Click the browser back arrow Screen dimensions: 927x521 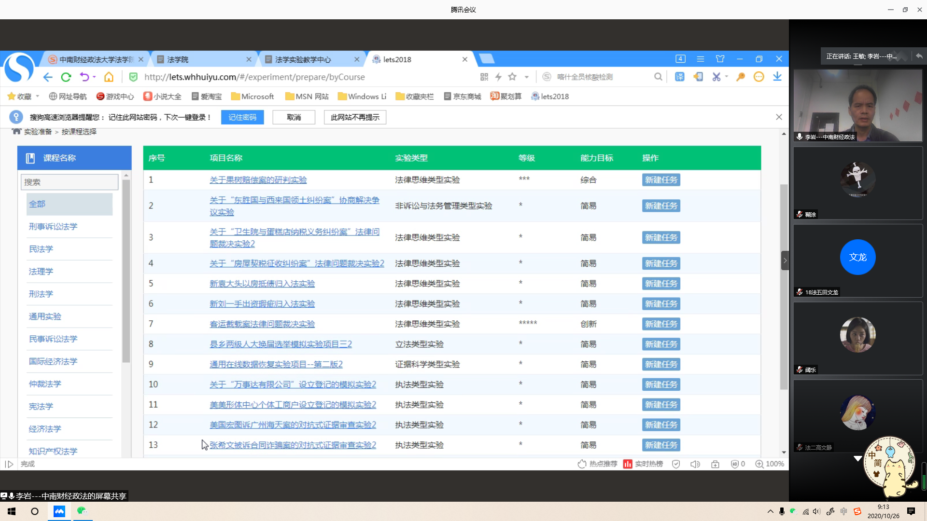[x=47, y=77]
